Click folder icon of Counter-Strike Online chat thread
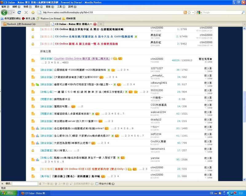This screenshot has height=196, width=246. pos(33,60)
